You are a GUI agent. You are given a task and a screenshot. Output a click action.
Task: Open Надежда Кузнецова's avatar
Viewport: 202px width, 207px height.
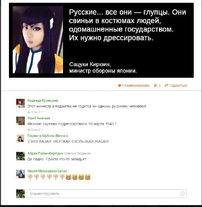[x=20, y=103]
